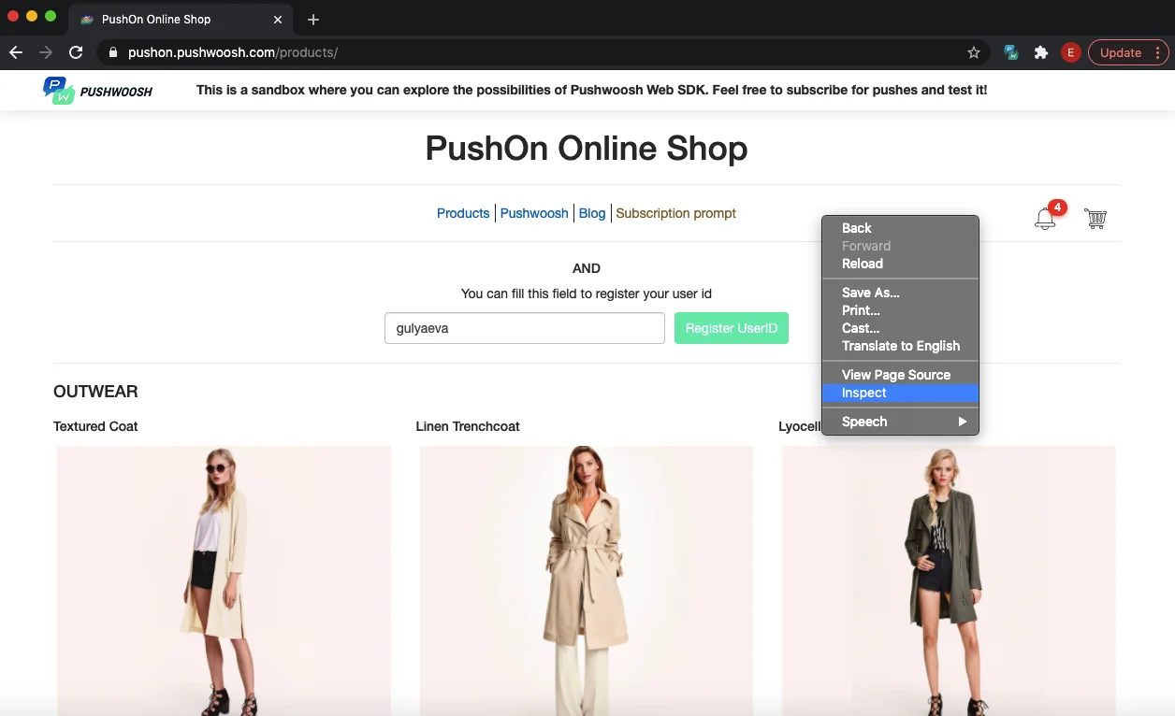The height and width of the screenshot is (716, 1175).
Task: Open the new tab plus button
Action: [x=312, y=19]
